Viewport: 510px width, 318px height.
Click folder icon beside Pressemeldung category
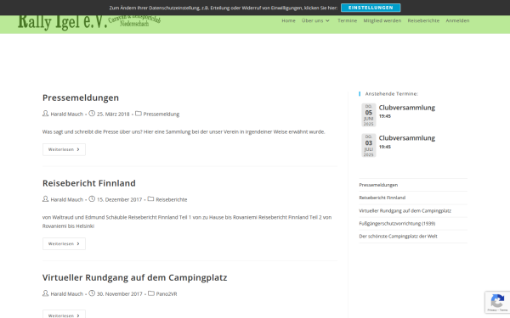[x=139, y=114]
